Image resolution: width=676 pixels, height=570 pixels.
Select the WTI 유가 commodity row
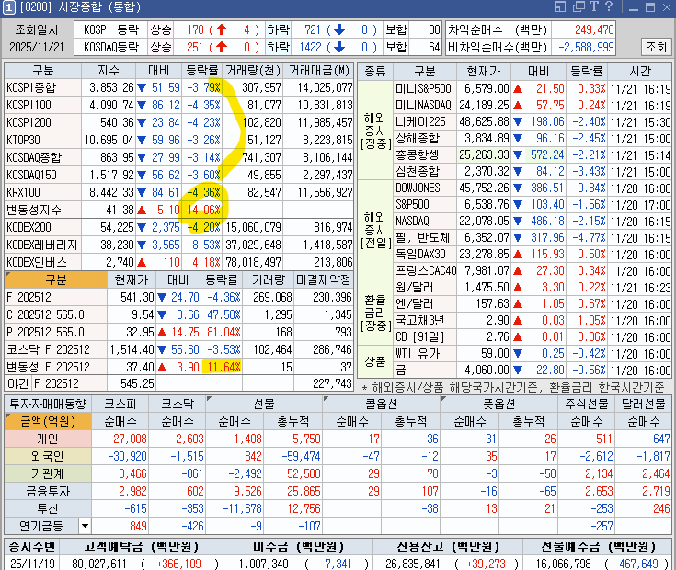coord(533,353)
